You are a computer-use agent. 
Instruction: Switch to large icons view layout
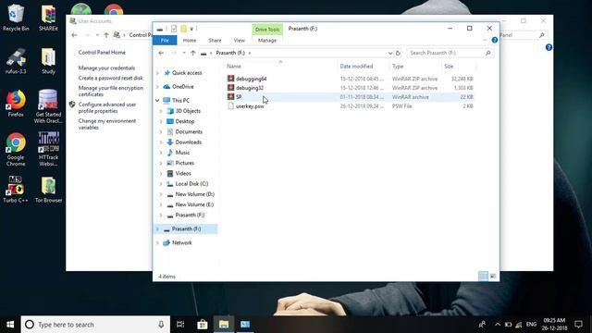493,277
